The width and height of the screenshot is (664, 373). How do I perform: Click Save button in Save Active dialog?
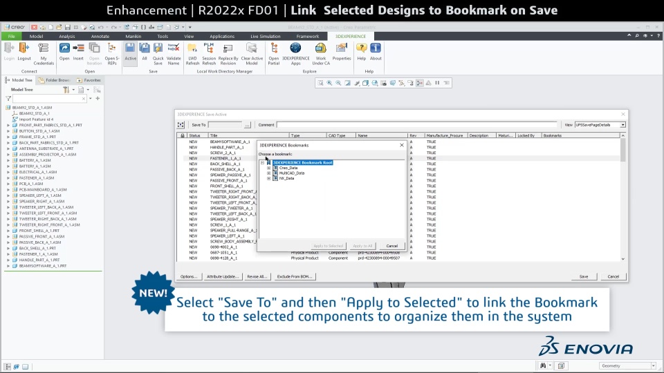pyautogui.click(x=584, y=276)
